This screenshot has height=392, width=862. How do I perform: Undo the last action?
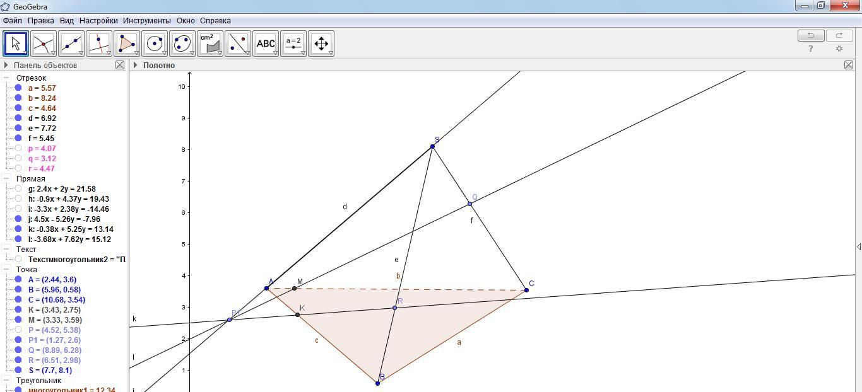pyautogui.click(x=811, y=35)
